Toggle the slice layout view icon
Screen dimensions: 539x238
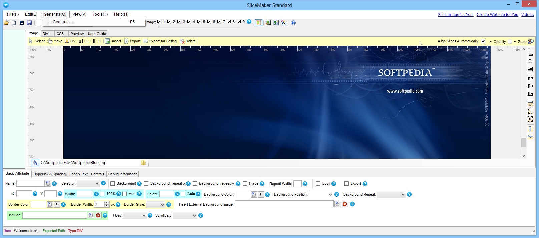[x=258, y=23]
